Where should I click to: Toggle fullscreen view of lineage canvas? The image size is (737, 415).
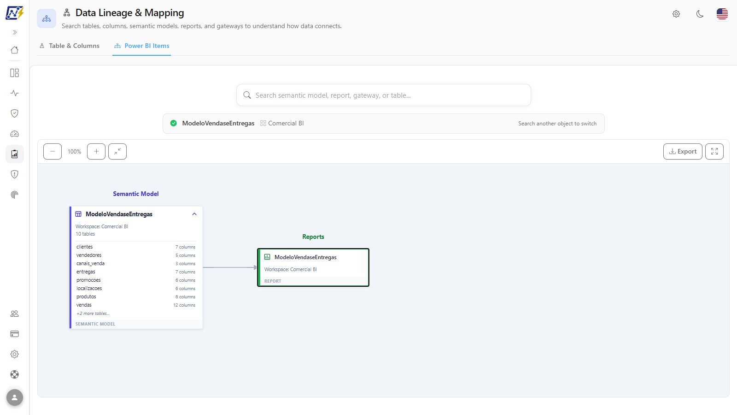coord(714,151)
